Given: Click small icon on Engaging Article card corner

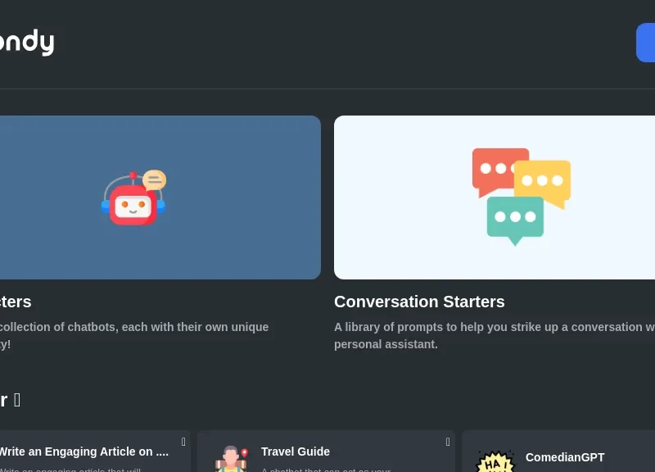Looking at the screenshot, I should pyautogui.click(x=183, y=442).
